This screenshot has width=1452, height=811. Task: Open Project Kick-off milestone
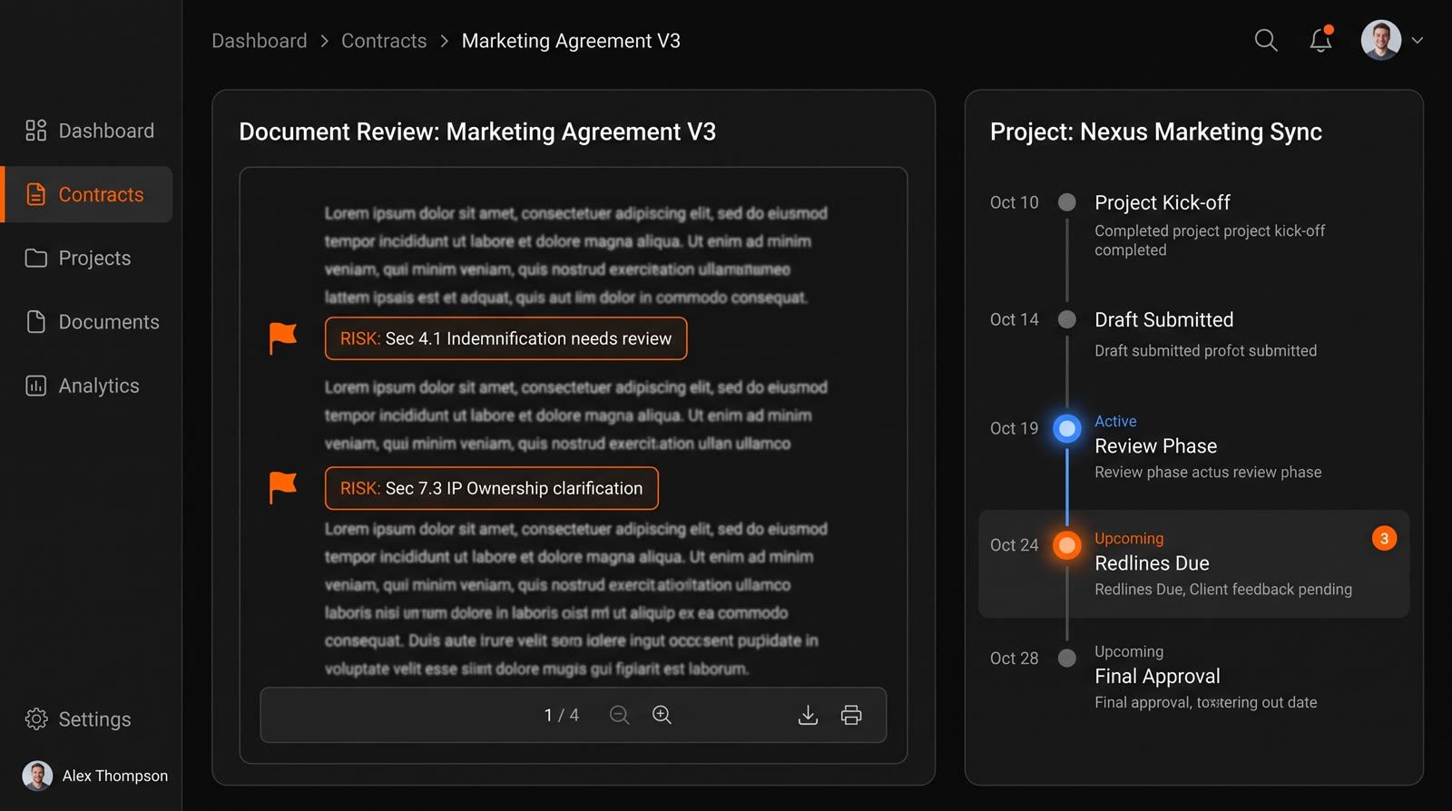click(x=1163, y=202)
